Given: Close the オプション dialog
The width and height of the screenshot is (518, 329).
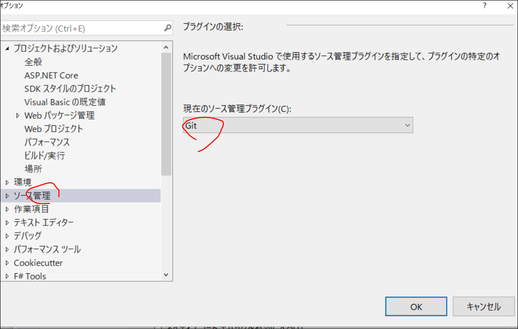Looking at the screenshot, I should click(x=510, y=6).
